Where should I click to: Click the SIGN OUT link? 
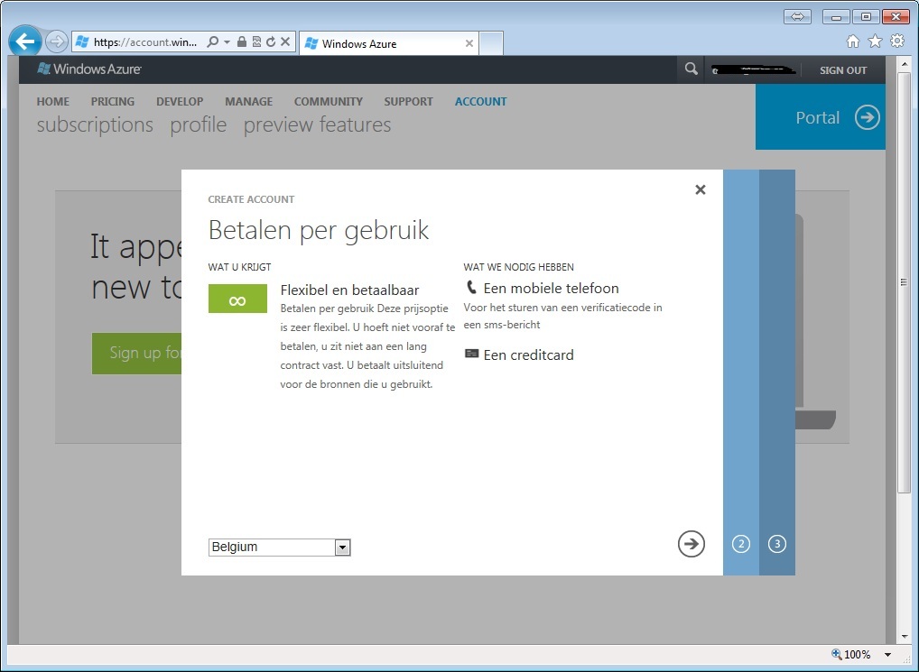coord(842,70)
